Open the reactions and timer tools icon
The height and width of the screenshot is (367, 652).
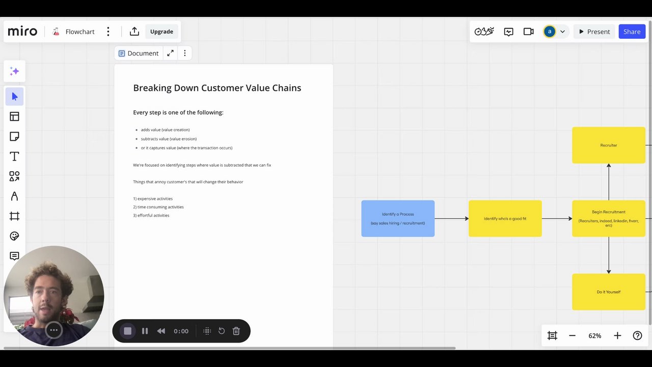point(484,32)
